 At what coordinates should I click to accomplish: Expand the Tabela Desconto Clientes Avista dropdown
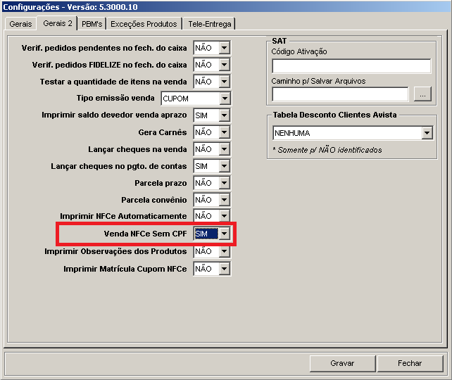point(427,133)
